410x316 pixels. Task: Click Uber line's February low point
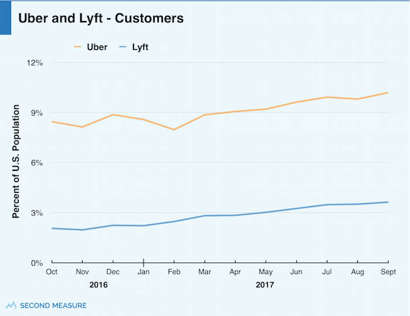(174, 129)
